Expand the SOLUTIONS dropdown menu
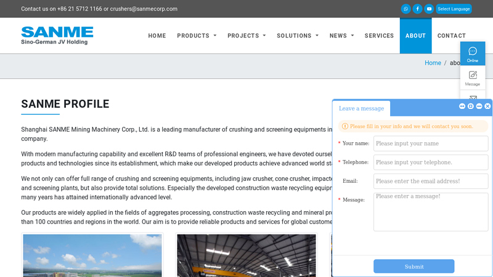493x277 pixels. click(x=298, y=36)
